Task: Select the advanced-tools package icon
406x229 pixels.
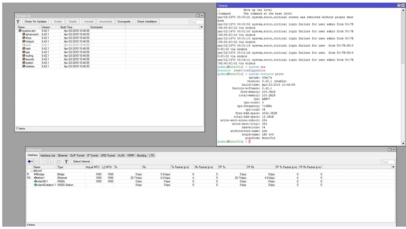Action: tap(24, 34)
